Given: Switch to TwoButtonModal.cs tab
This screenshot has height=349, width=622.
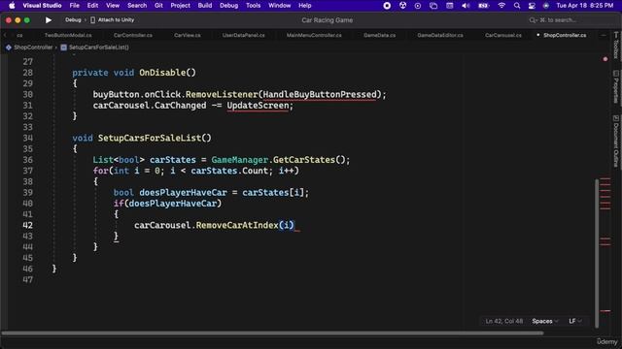Looking at the screenshot, I should click(x=68, y=35).
